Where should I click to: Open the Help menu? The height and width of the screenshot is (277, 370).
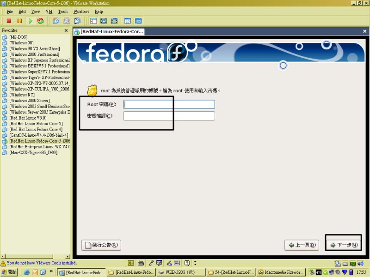99,12
